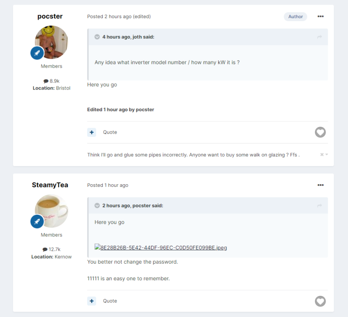
Task: Click 'Posted 2 hours ago' timestamp
Action: (109, 16)
